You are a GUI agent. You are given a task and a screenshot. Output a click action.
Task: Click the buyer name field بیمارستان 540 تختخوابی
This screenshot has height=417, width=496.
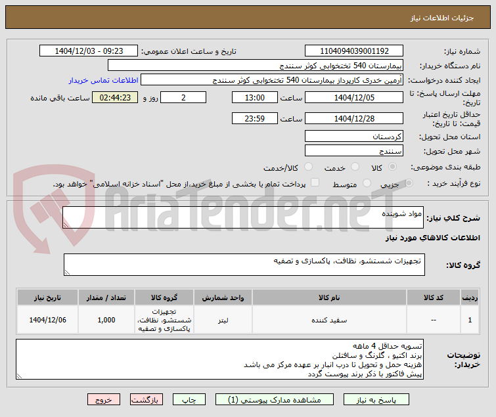pos(256,66)
